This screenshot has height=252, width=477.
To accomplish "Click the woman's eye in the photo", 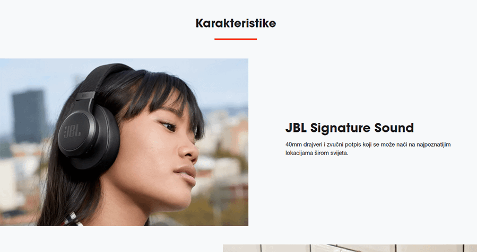I will [168, 125].
